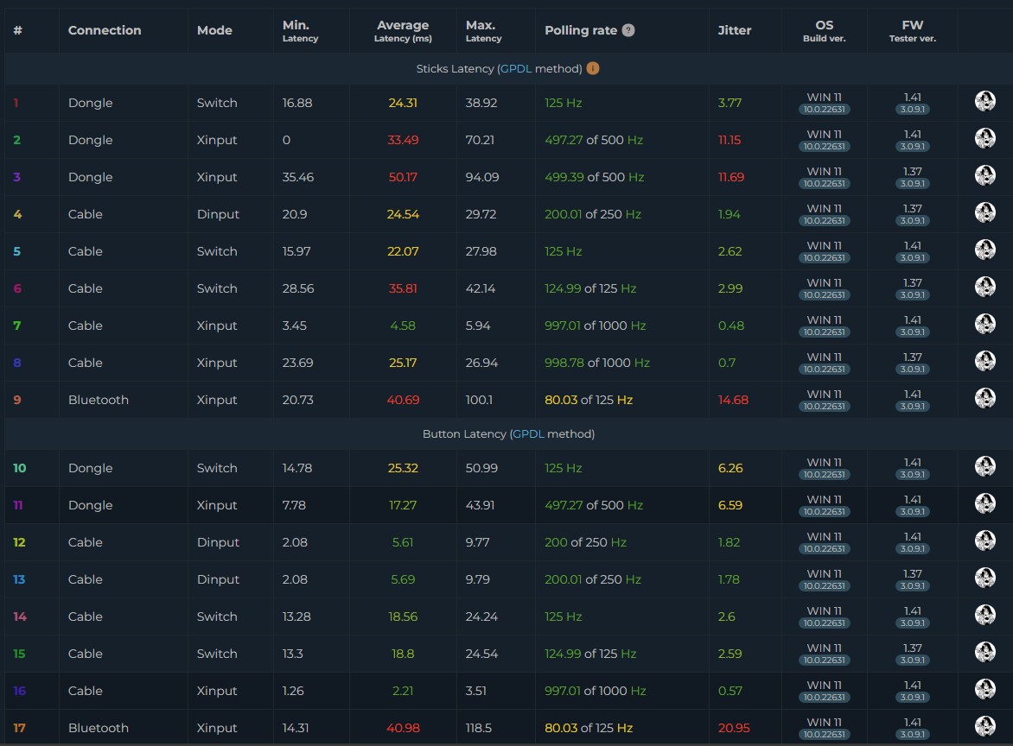Click the # column header
Screen dimensions: 1013x746
[x=17, y=30]
